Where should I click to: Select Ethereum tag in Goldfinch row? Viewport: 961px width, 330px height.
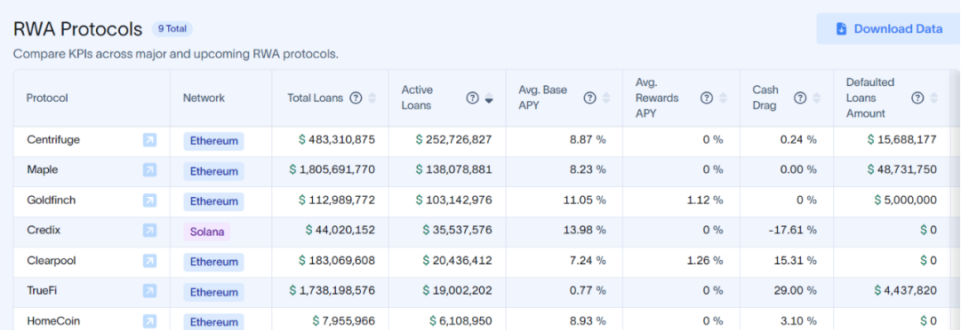(213, 201)
